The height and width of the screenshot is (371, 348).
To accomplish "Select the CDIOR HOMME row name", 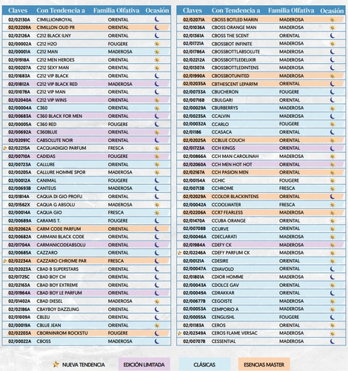I will pyautogui.click(x=227, y=277).
